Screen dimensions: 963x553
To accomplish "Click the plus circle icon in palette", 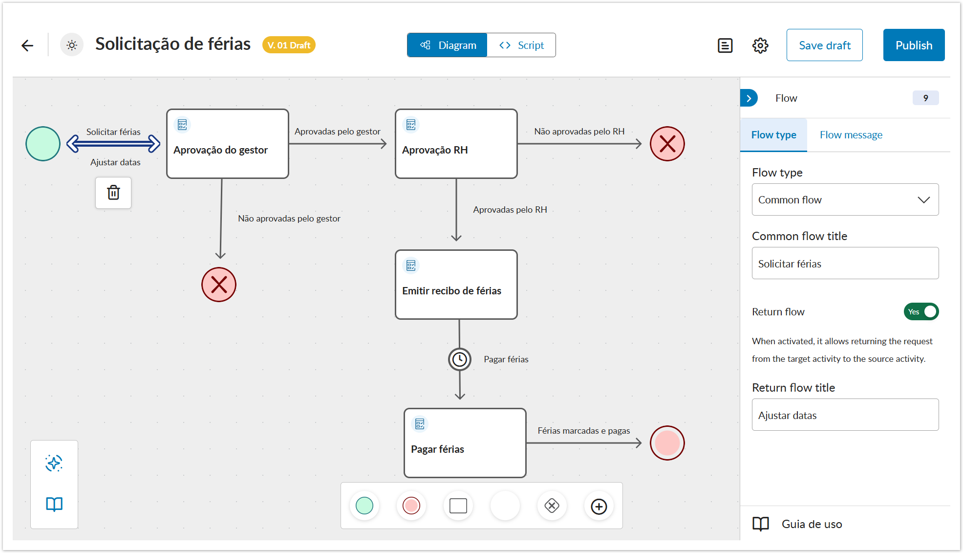I will point(599,507).
